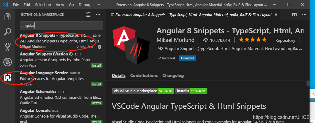Click the 242 Angular Snippets description in details
Viewport: 315px width, 123px height.
coord(229,49)
